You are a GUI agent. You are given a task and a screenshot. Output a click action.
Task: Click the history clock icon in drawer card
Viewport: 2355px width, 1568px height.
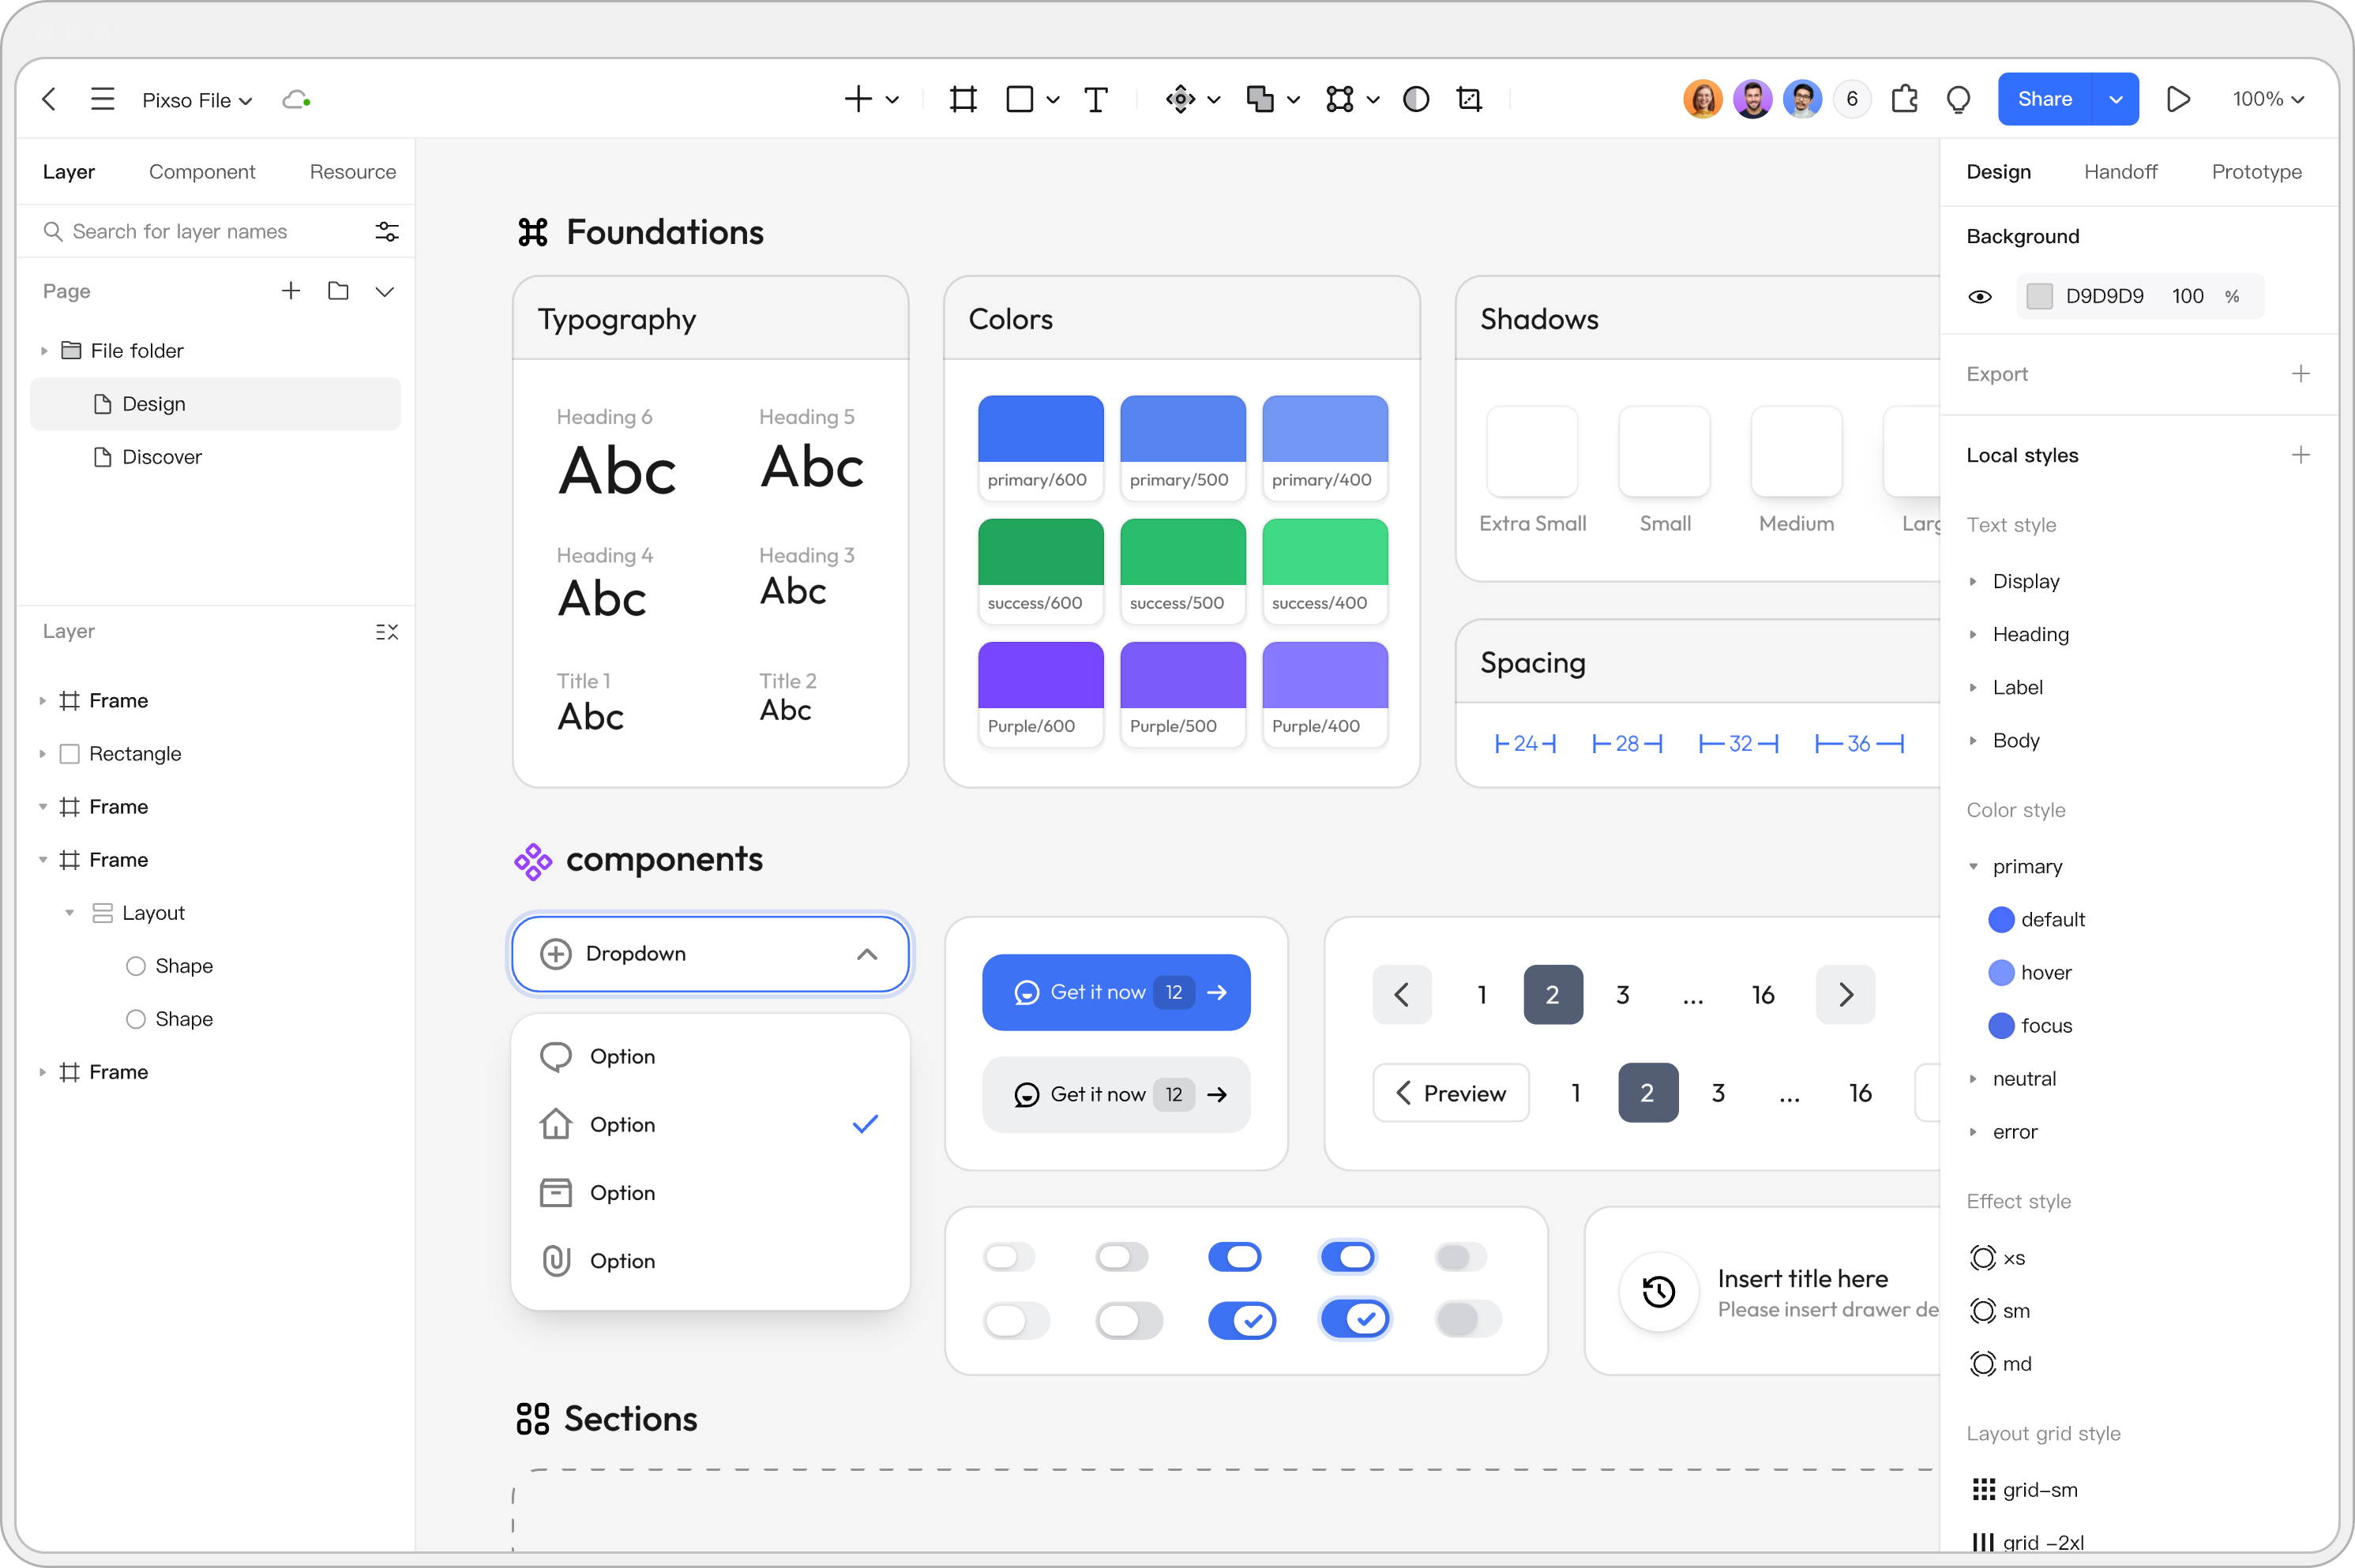(x=1659, y=1292)
